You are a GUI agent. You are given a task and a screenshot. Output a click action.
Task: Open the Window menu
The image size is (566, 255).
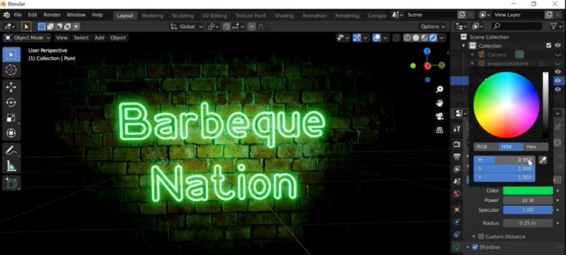(x=76, y=15)
